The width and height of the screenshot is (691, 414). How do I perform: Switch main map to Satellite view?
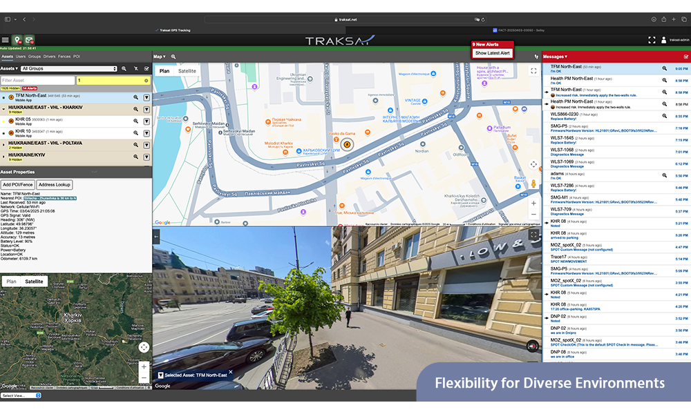187,70
